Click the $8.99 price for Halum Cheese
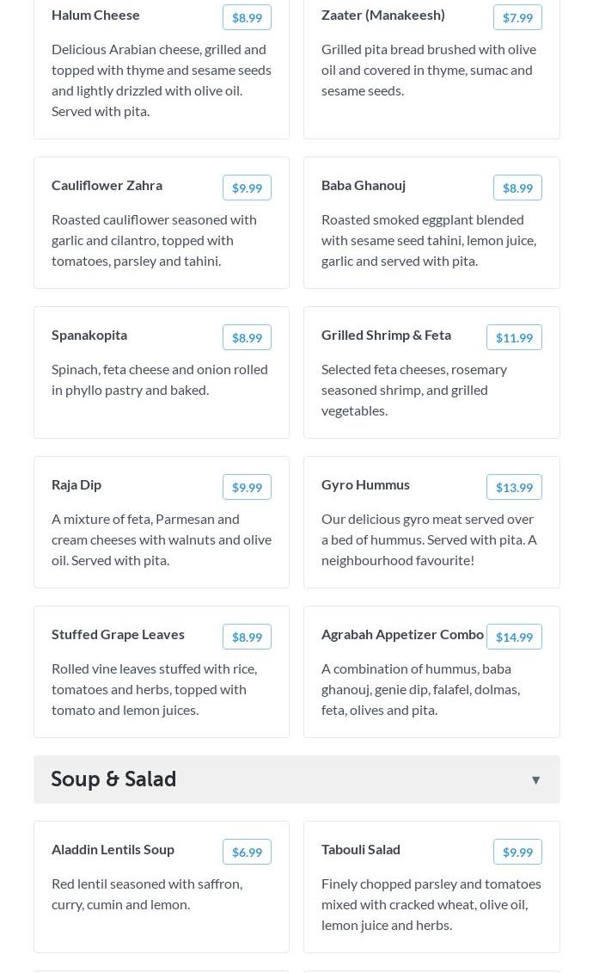 (247, 17)
